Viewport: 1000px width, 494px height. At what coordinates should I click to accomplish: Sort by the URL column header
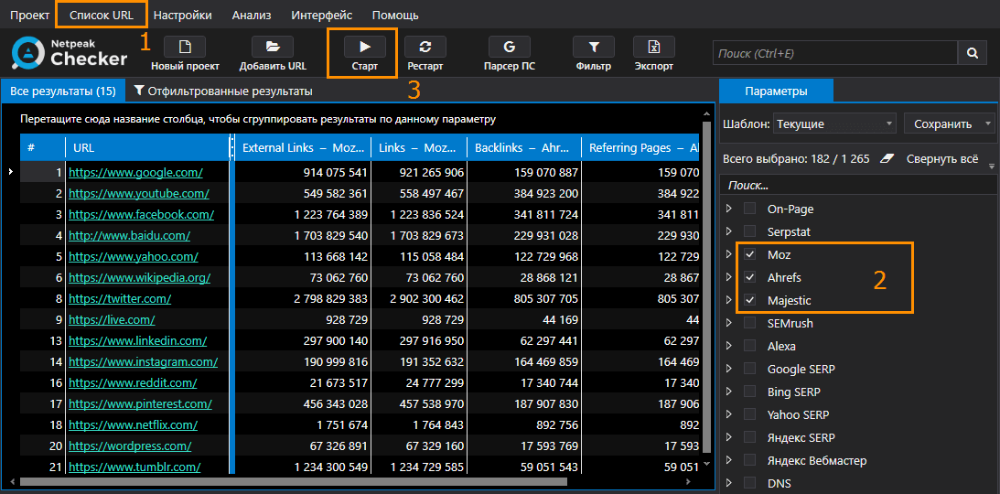click(148, 147)
